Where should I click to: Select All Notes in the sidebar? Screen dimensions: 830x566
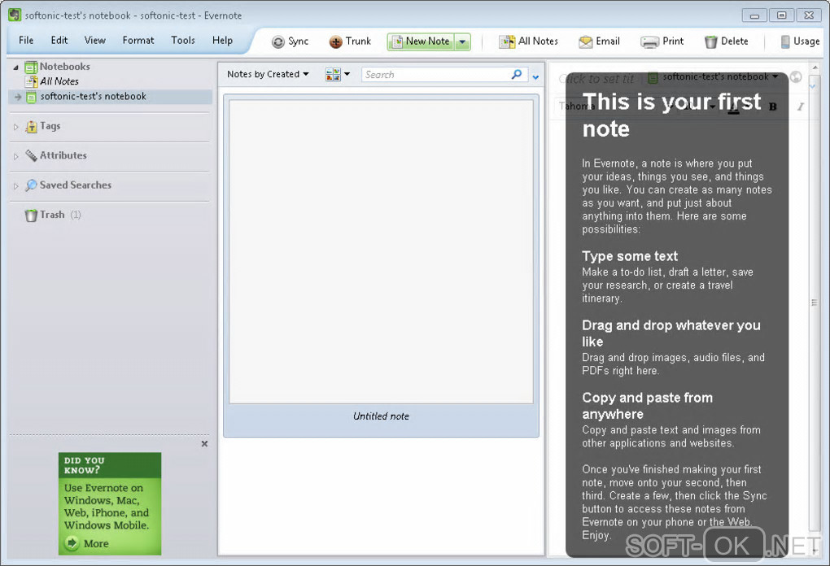[59, 81]
